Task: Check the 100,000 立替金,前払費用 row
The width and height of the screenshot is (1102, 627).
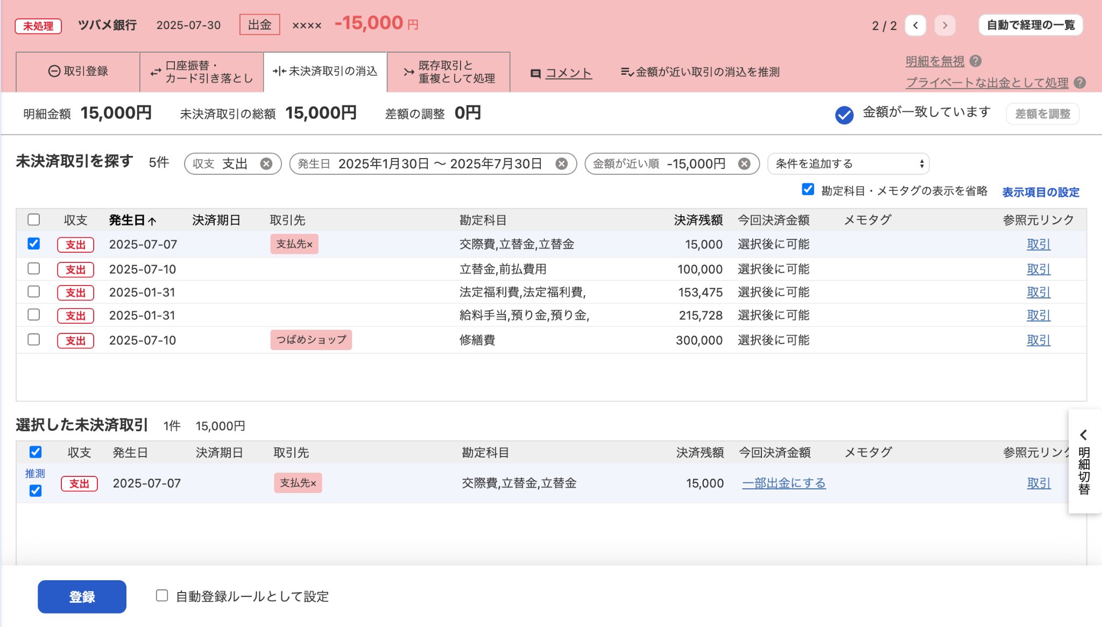Action: tap(34, 268)
